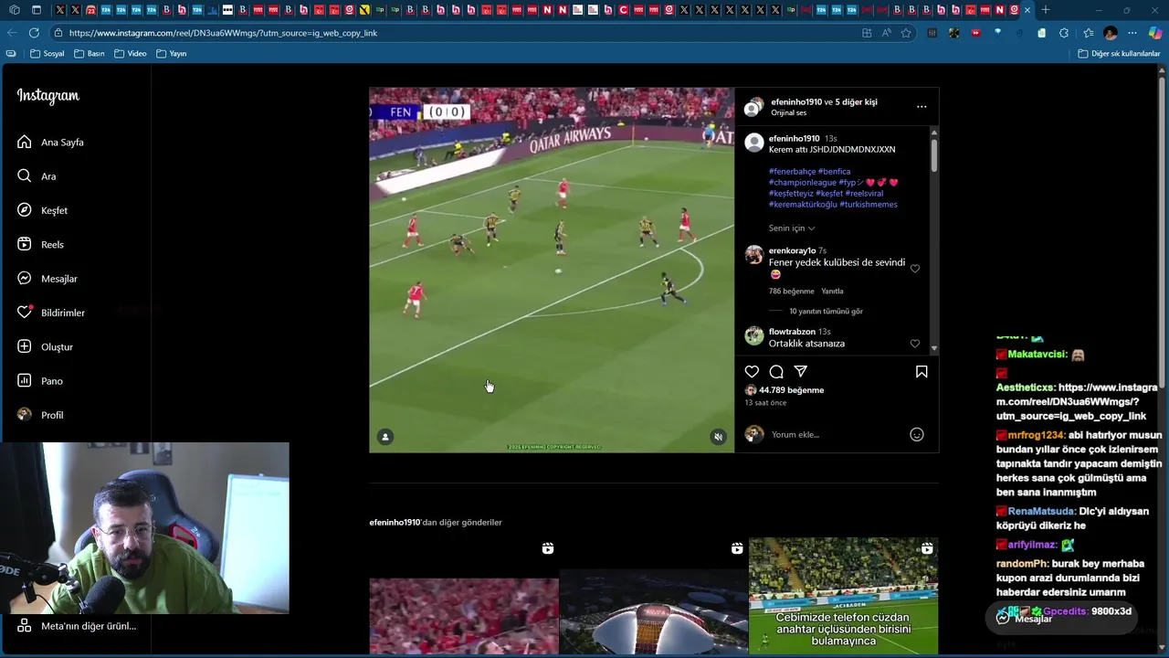Image resolution: width=1169 pixels, height=658 pixels.
Task: Open the Favorites list icon
Action: point(1088,33)
